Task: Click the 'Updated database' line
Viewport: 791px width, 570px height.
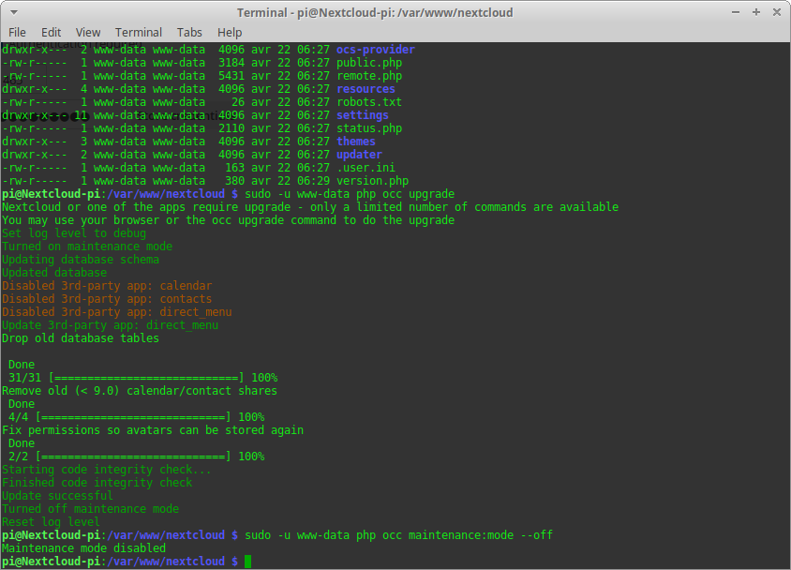Action: pyautogui.click(x=54, y=273)
